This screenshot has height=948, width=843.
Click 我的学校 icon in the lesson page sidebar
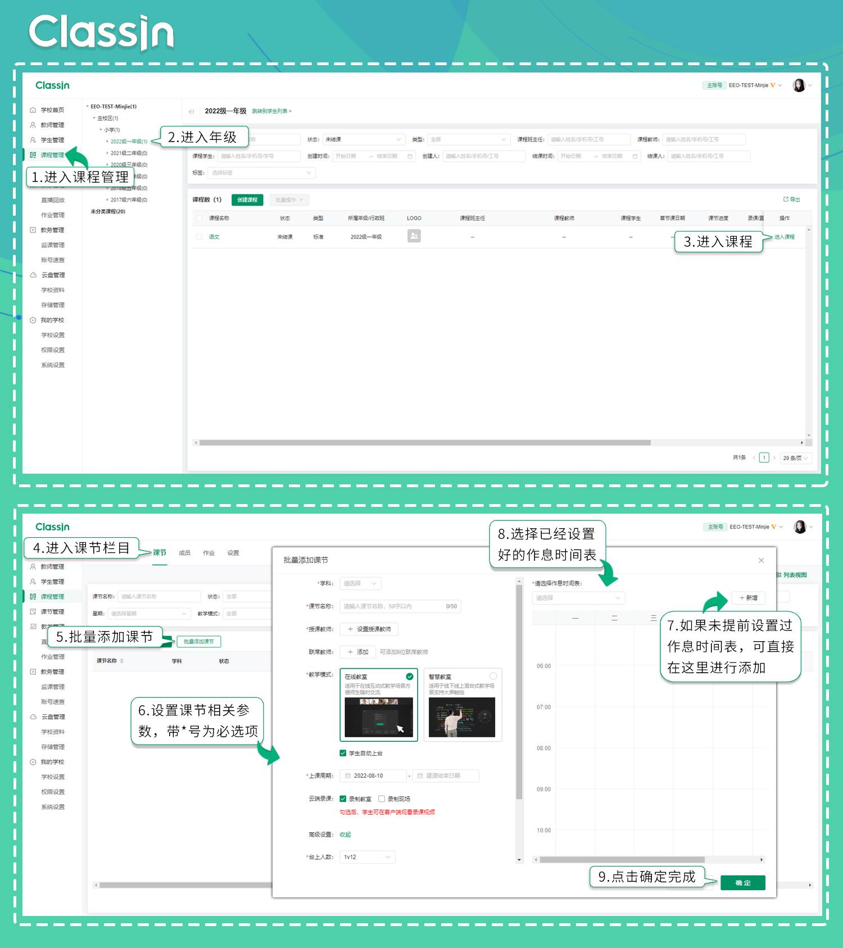click(33, 762)
